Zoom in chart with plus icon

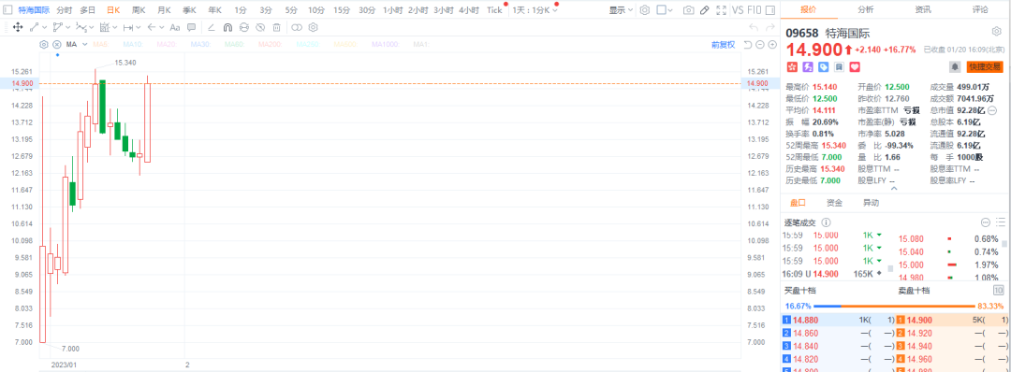pos(771,45)
